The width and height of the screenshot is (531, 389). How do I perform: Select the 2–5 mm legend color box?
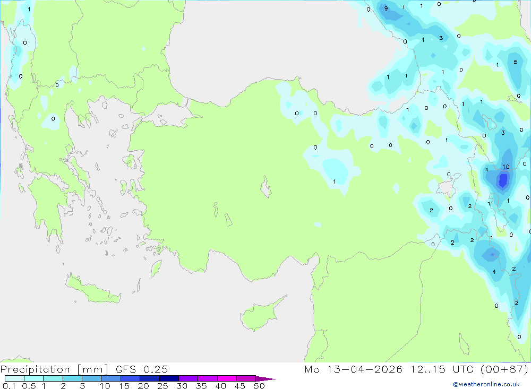click(72, 378)
